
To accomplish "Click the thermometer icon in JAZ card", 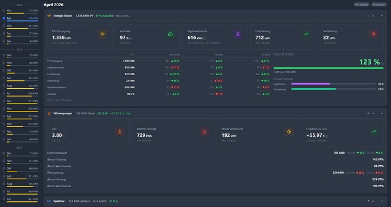I will [120, 132].
